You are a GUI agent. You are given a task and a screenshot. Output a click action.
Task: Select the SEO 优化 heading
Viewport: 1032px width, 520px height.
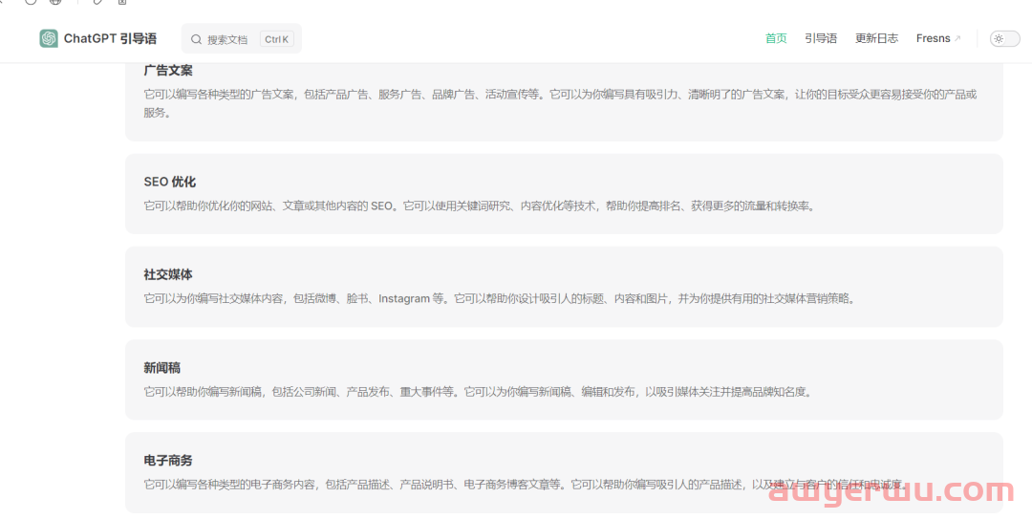[x=170, y=182]
